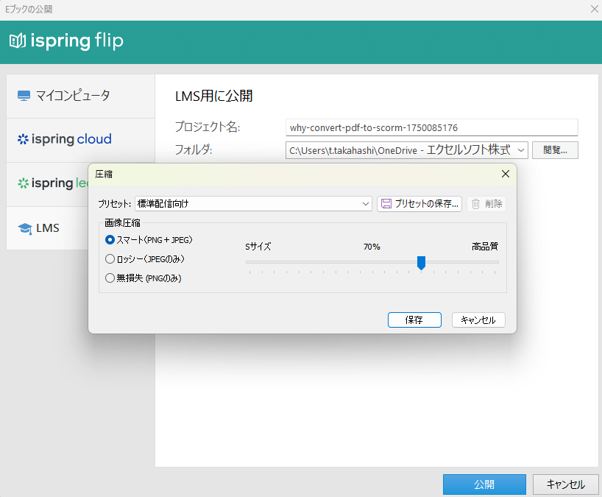Click the LMS用に公開 heading

coord(214,96)
